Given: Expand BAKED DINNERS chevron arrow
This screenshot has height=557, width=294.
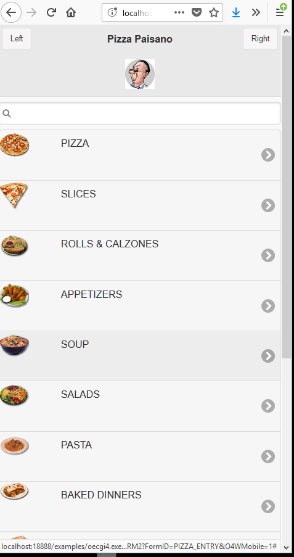Looking at the screenshot, I should coord(268,506).
